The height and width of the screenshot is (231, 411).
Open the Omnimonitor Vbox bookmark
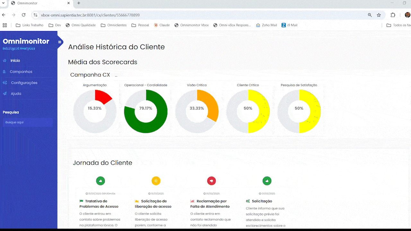[x=192, y=25]
